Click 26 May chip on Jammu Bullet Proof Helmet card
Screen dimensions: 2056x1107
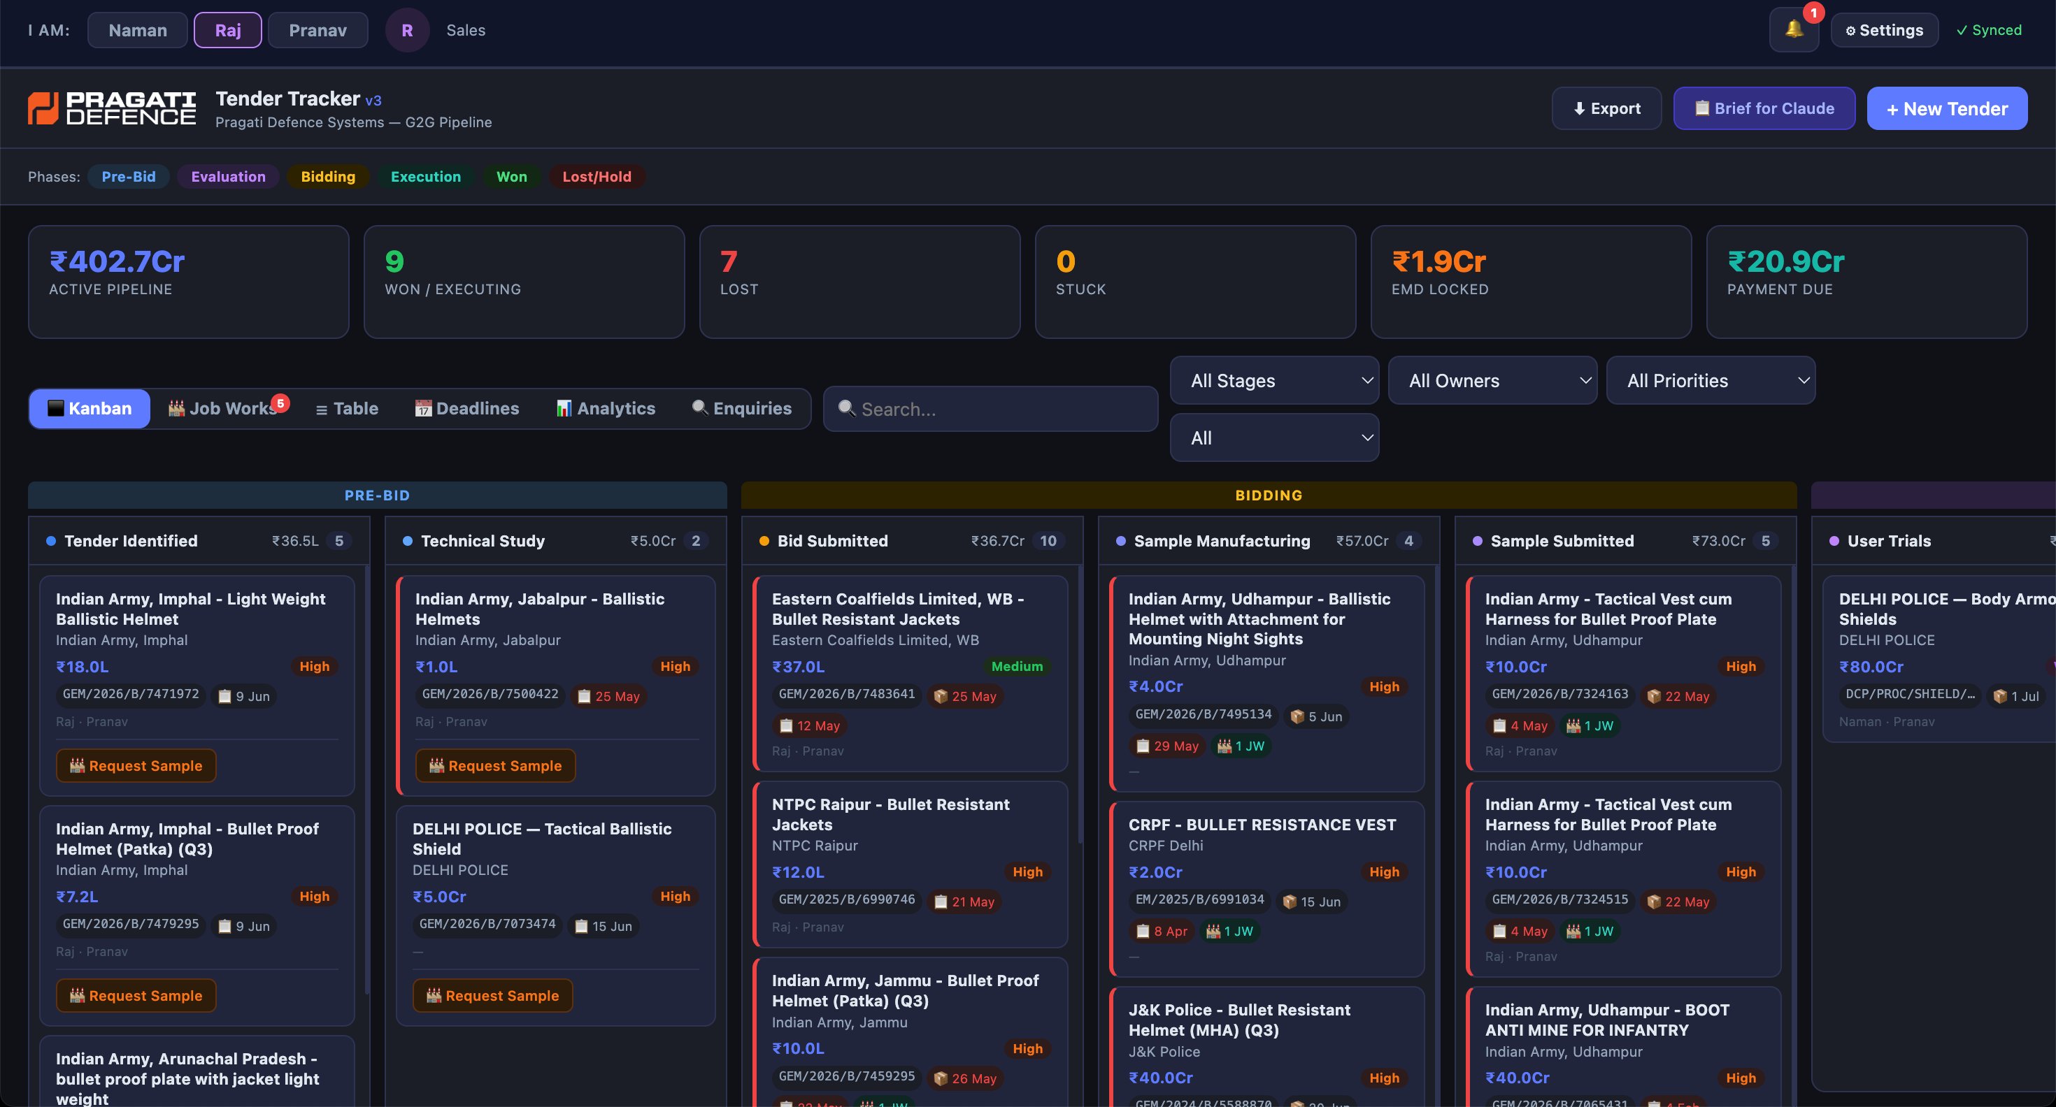pos(965,1078)
